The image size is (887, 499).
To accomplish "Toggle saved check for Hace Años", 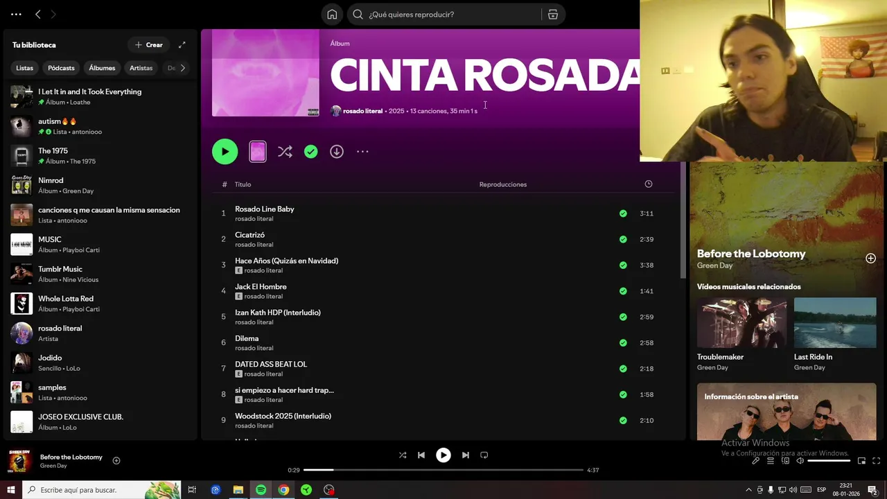I will point(623,265).
